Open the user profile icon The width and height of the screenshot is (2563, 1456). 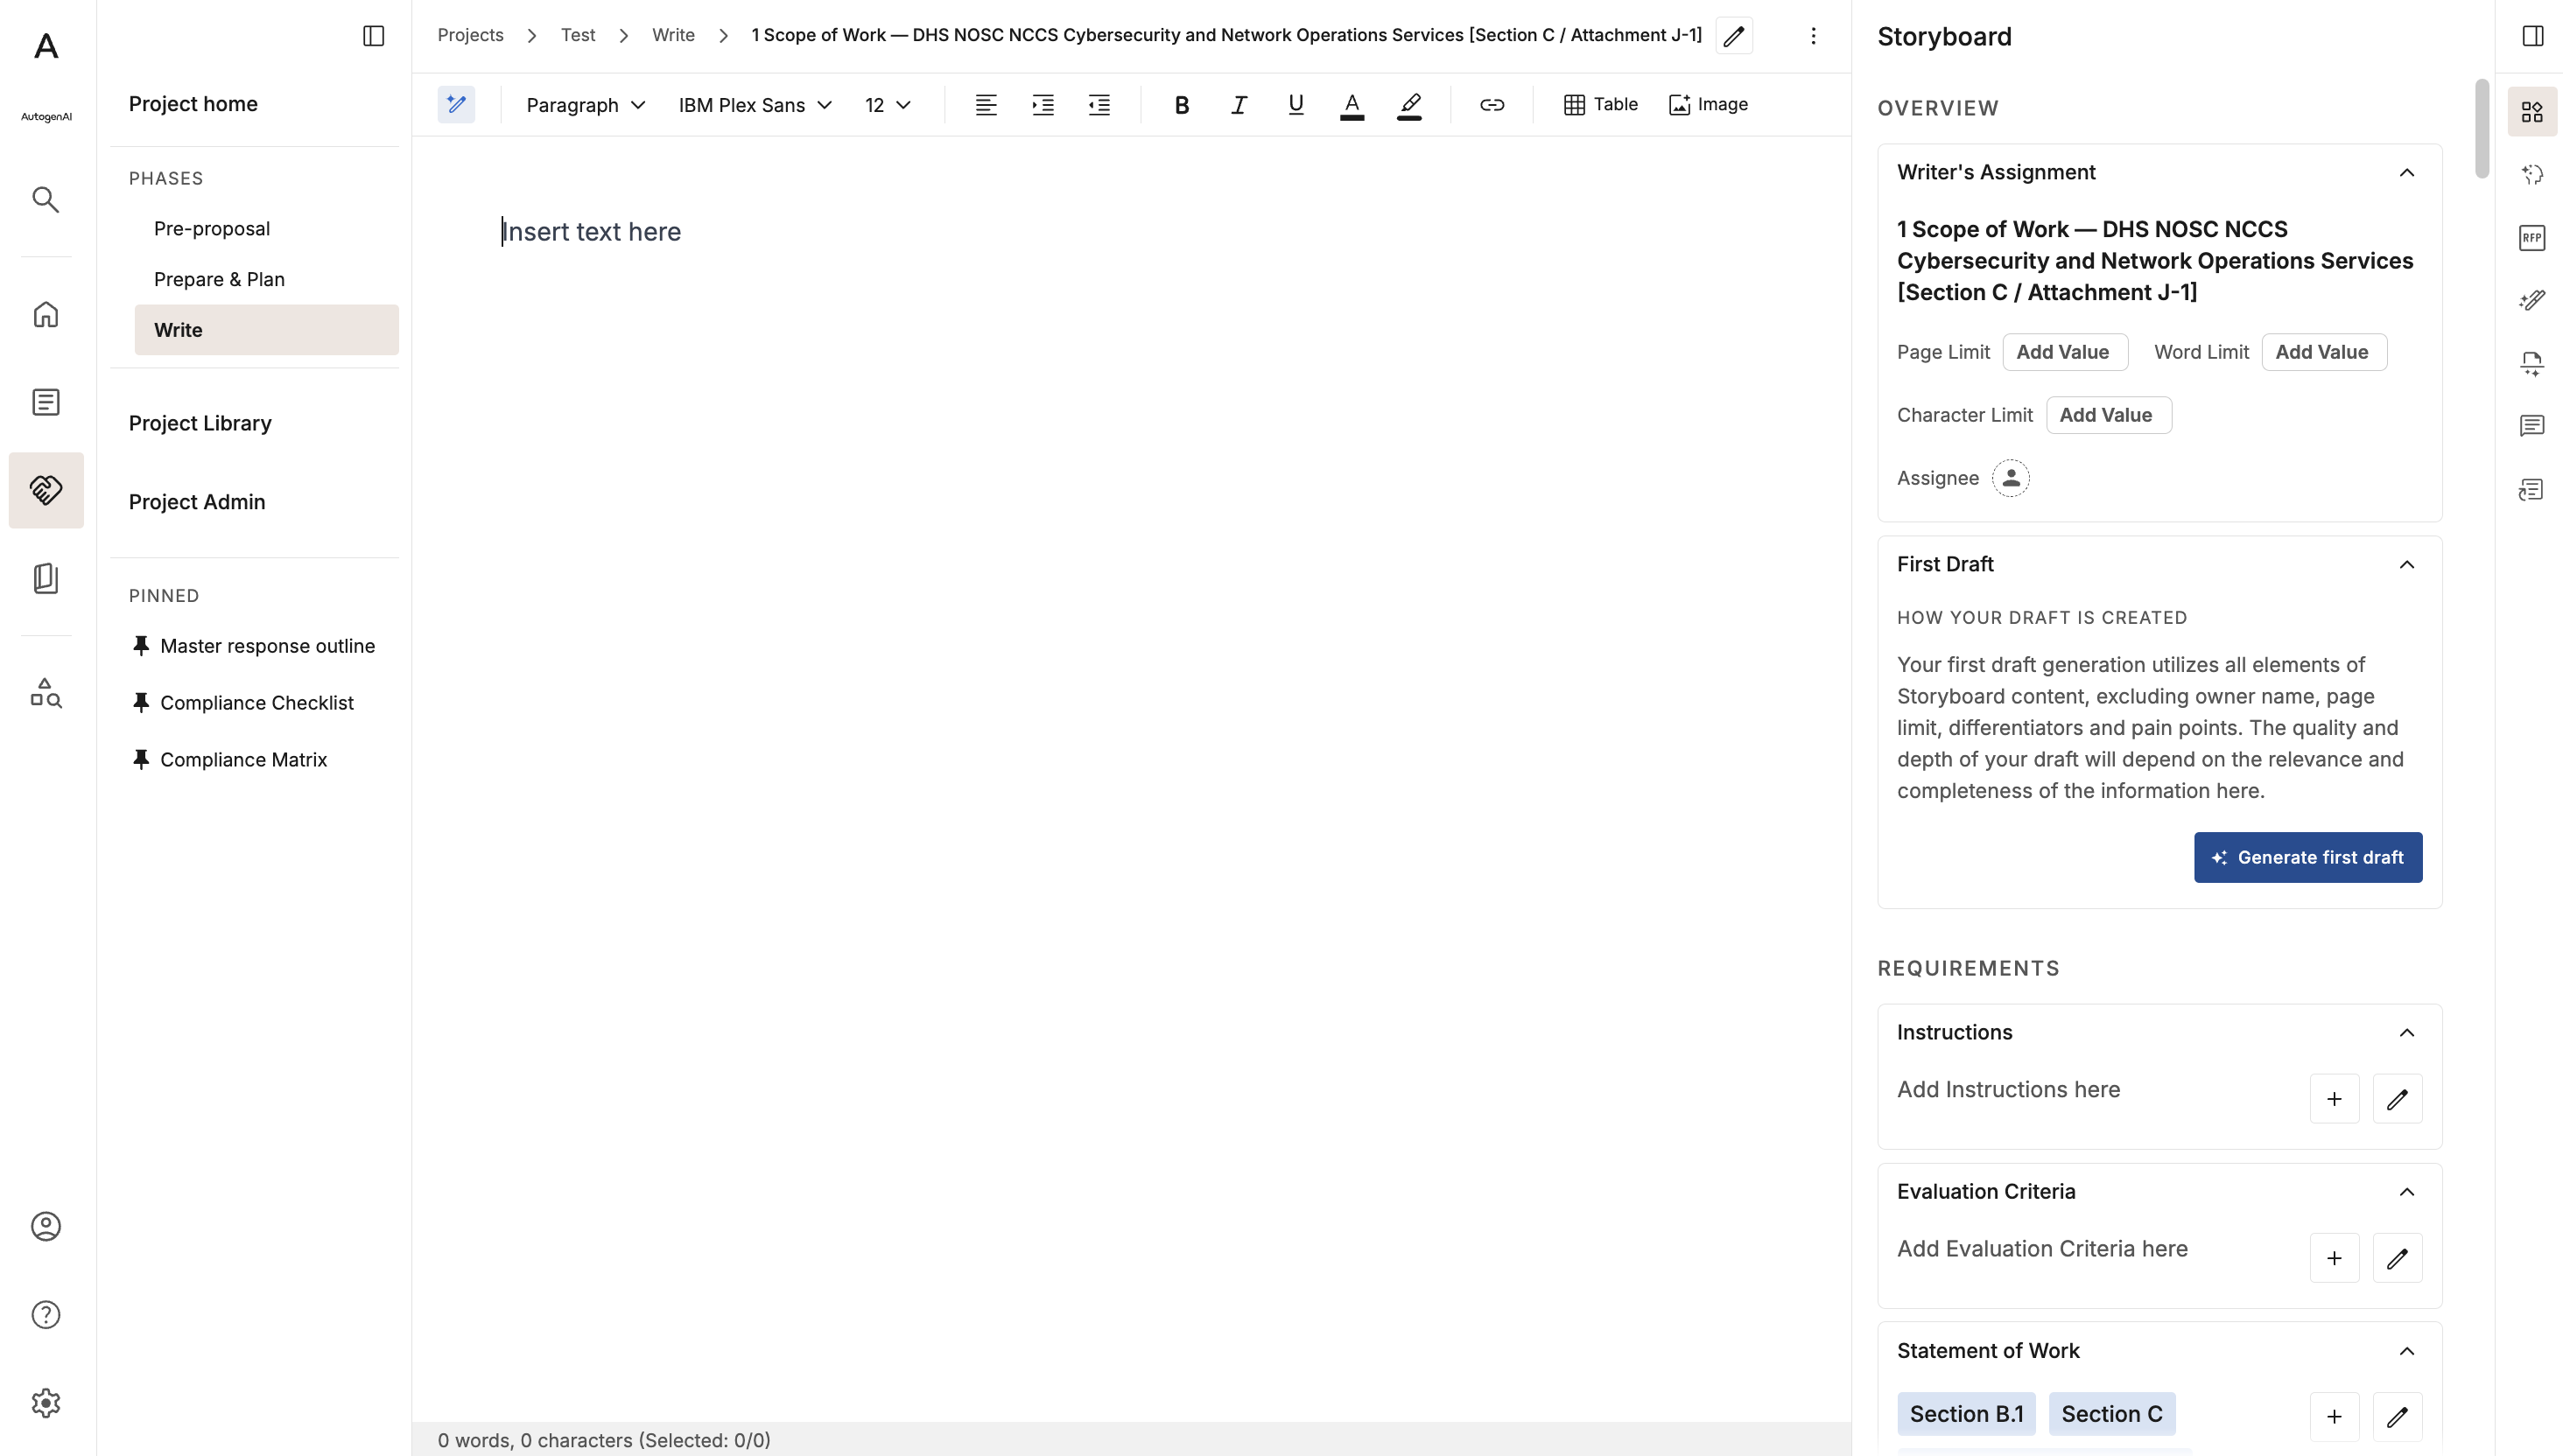(46, 1226)
